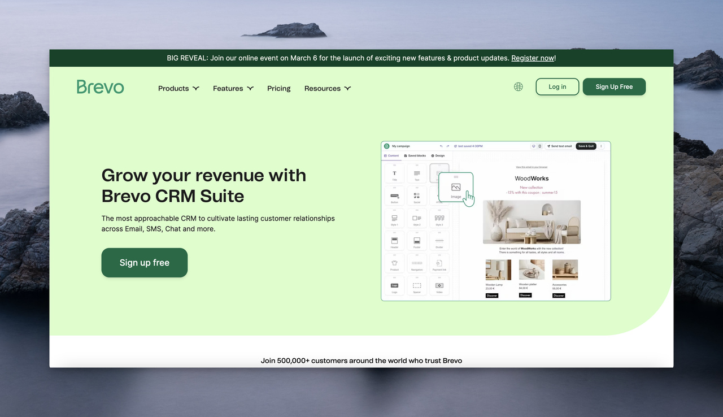Select the Header block
723x417 pixels.
click(394, 241)
